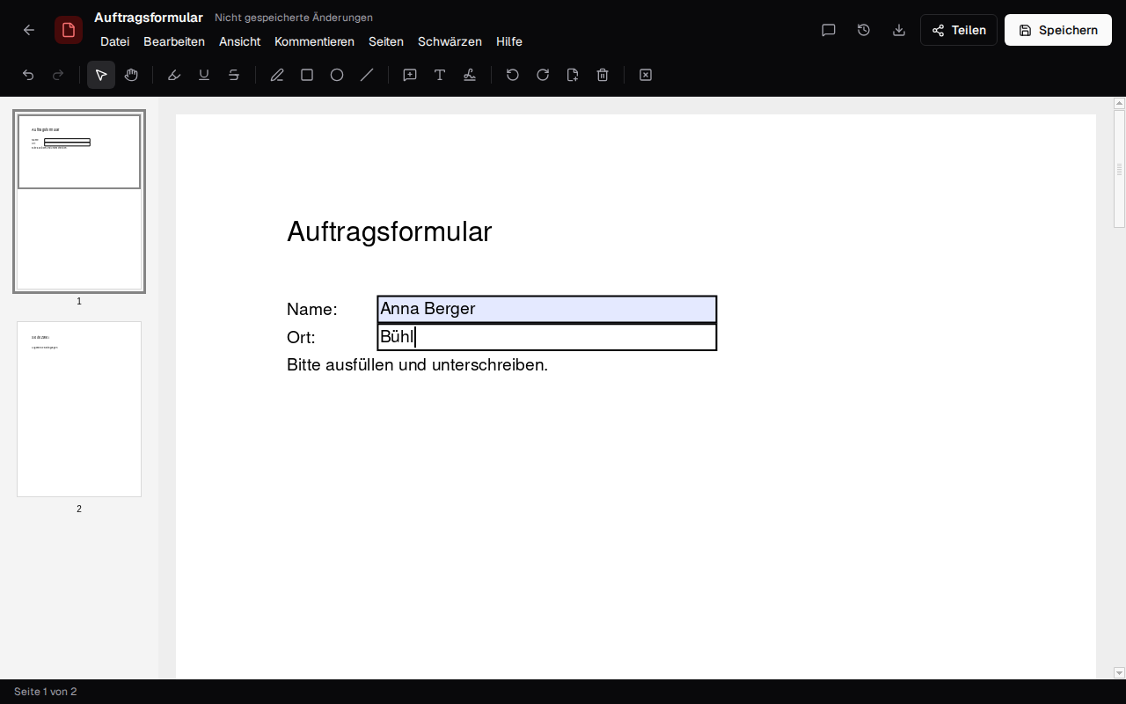Click the undo arrow in toolbar
Image resolution: width=1126 pixels, height=704 pixels.
click(x=28, y=75)
